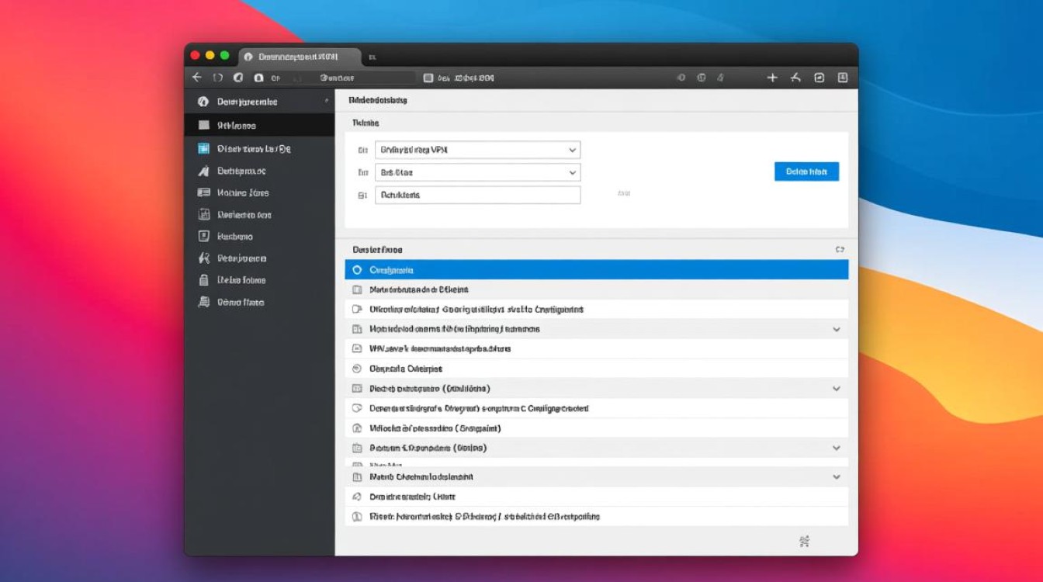The image size is (1043, 582).
Task: Select the last item in the left sidebar
Action: click(241, 302)
